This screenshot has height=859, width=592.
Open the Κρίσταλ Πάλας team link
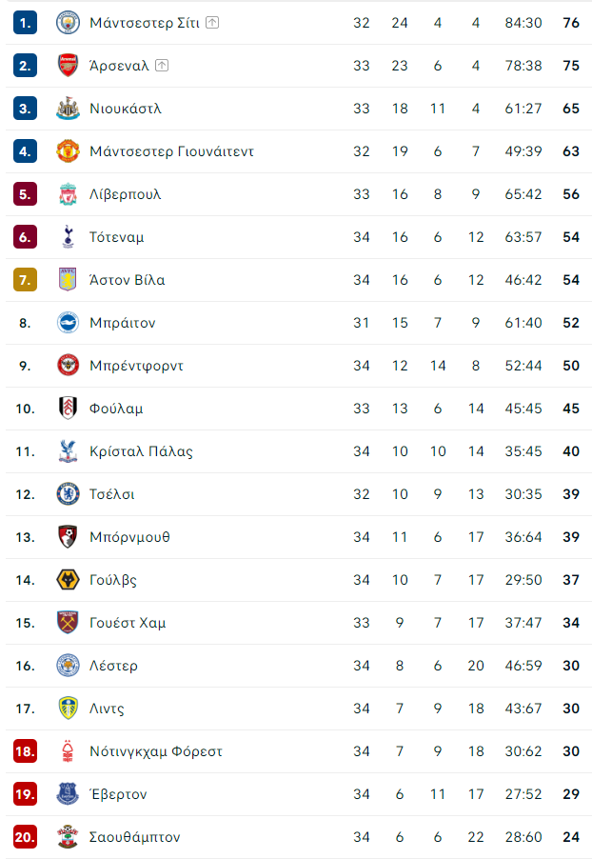(141, 451)
